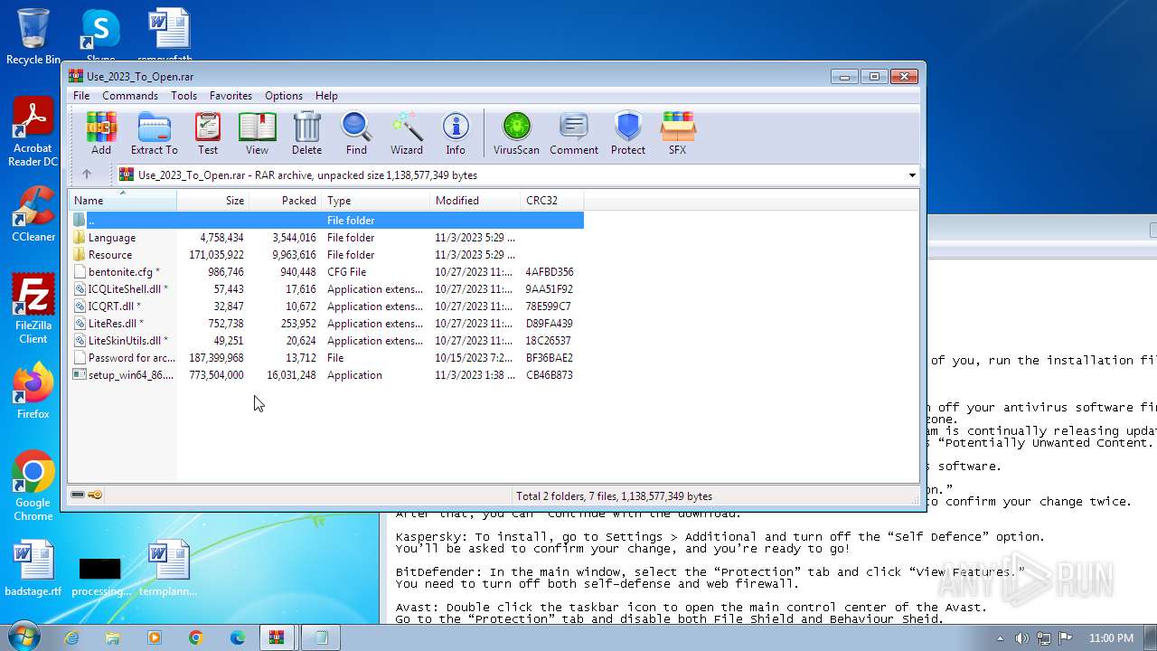Click the View toolbar icon
Screen dimensions: 1157x651
[257, 134]
